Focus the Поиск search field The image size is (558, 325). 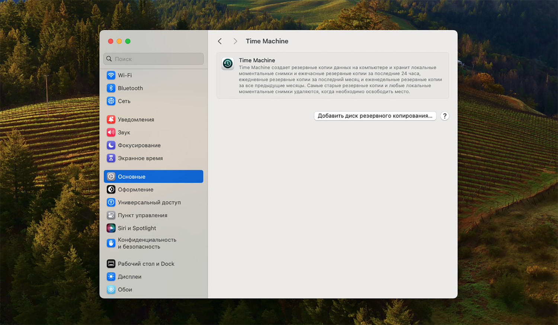(x=154, y=59)
